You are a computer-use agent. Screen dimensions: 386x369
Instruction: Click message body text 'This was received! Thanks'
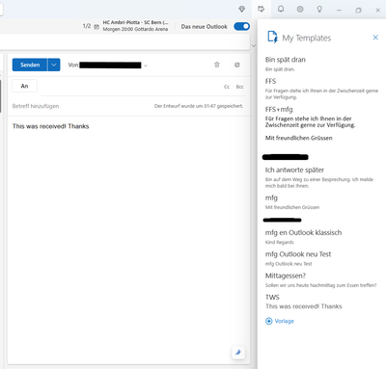[x=50, y=126]
